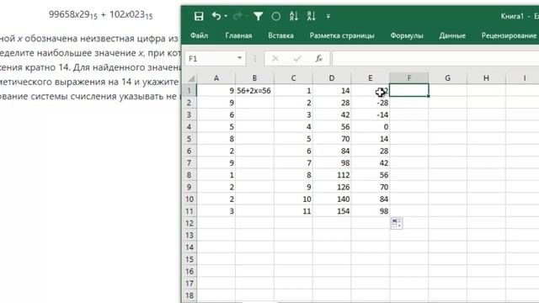Sort descending Z to A icon
Screen dimensions: 539x303
click(311, 16)
